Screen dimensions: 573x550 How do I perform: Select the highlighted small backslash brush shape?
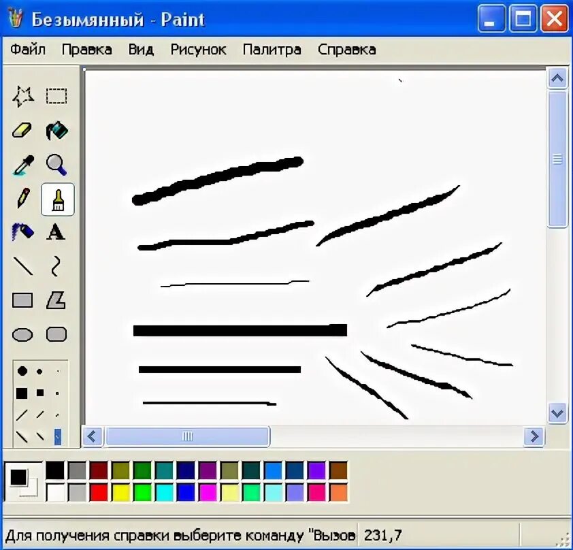tap(57, 437)
